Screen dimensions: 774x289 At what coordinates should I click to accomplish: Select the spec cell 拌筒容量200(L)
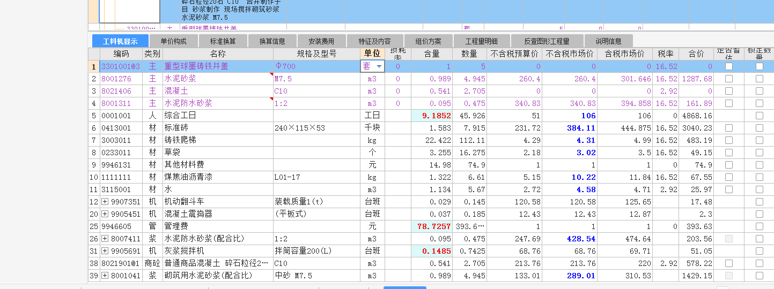(316, 251)
